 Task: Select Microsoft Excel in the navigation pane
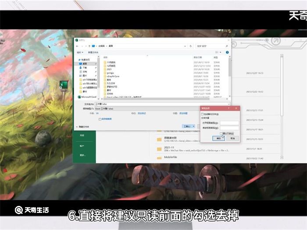pos(87,97)
